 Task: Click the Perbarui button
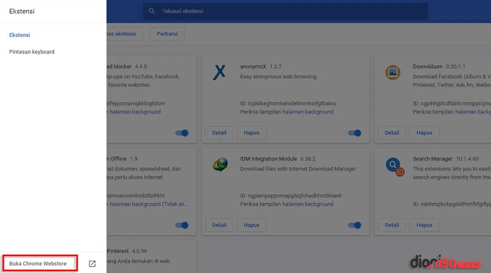(167, 34)
